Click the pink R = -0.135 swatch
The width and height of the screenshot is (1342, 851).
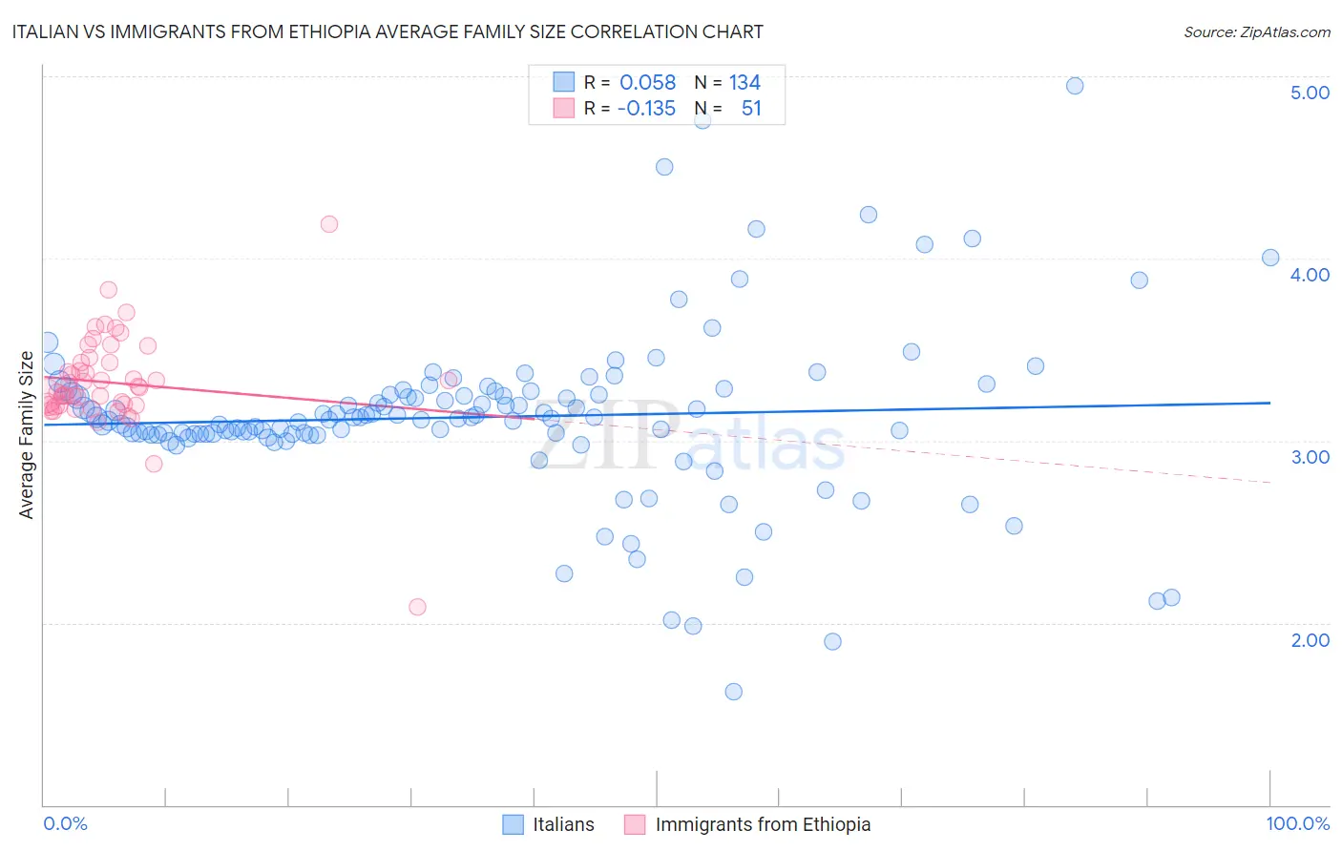[x=564, y=108]
